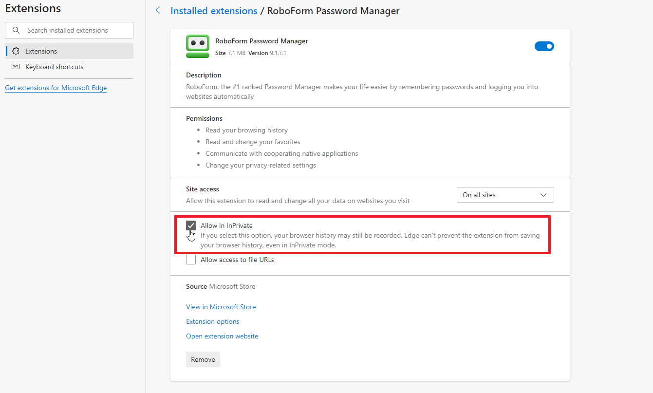Screen dimensions: 653x393
Task: Open the Site access dropdown
Action: click(505, 195)
